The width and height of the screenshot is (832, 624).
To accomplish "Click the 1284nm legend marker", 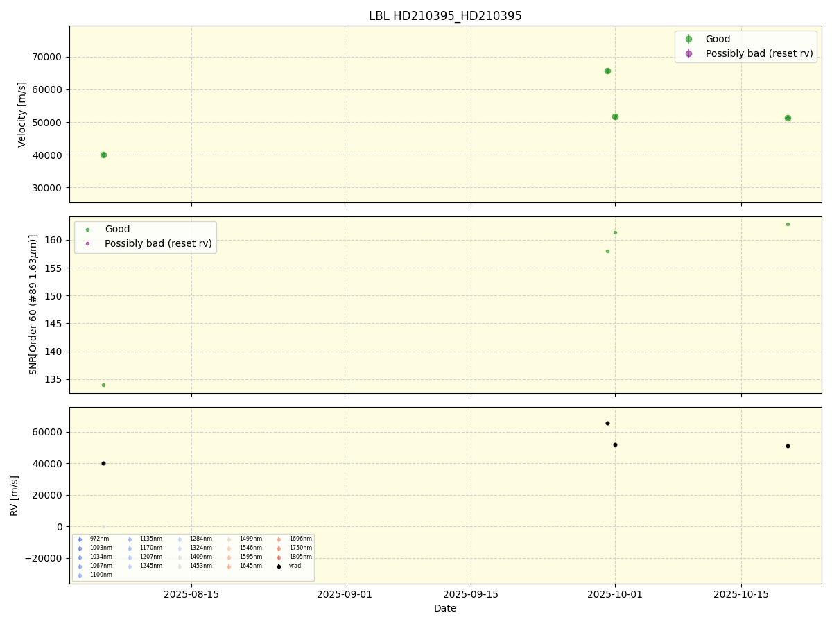I will (x=180, y=539).
